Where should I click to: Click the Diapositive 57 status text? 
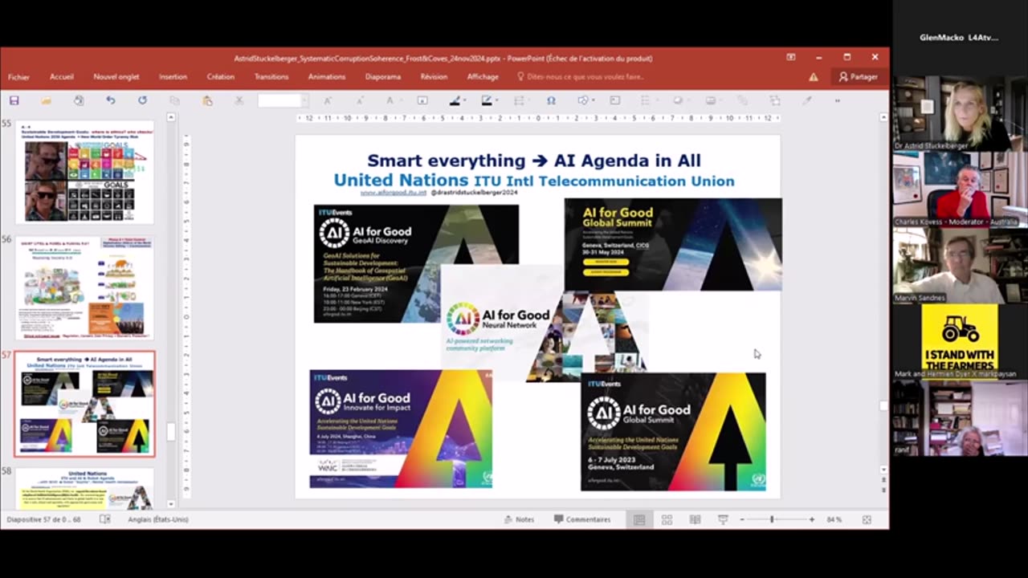pos(44,519)
